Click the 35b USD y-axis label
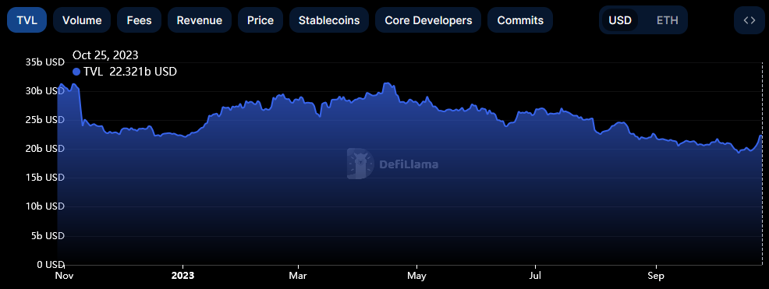769x289 pixels. 44,62
